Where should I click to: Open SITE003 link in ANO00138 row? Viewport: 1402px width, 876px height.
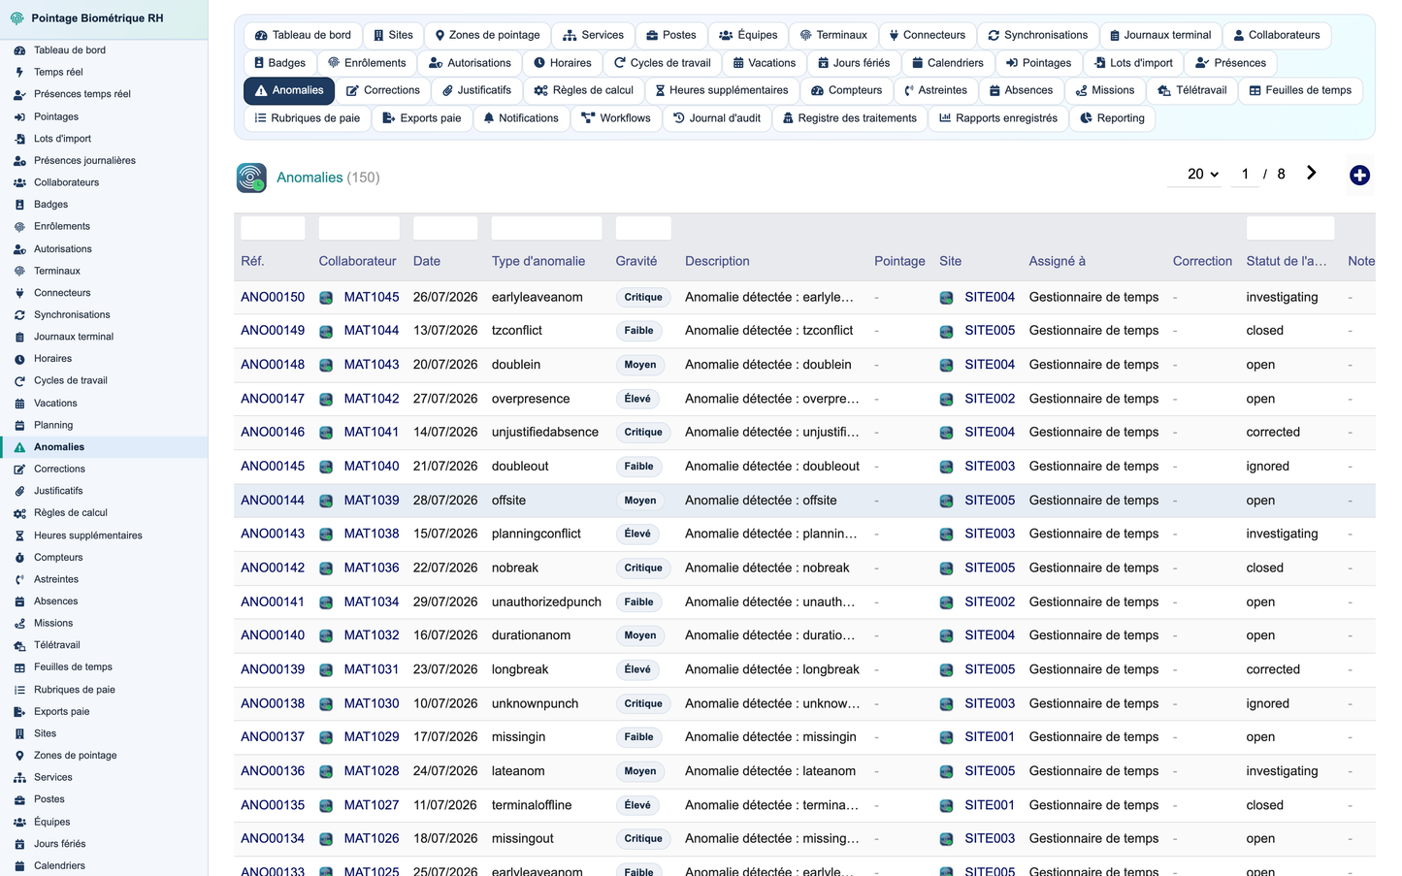coord(990,703)
